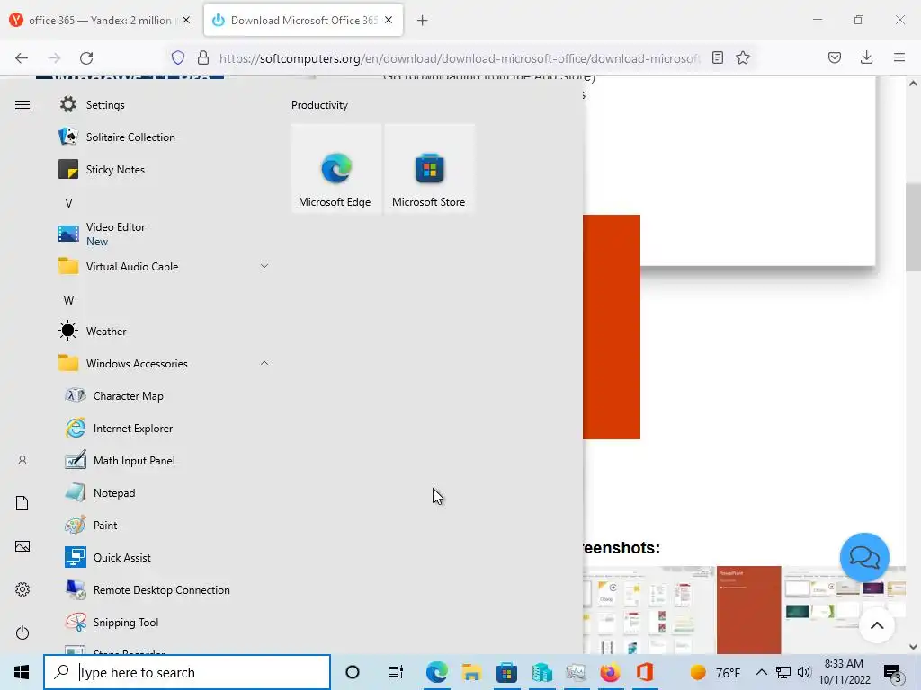Image resolution: width=921 pixels, height=690 pixels.
Task: Open the blue live chat bubble
Action: click(864, 557)
